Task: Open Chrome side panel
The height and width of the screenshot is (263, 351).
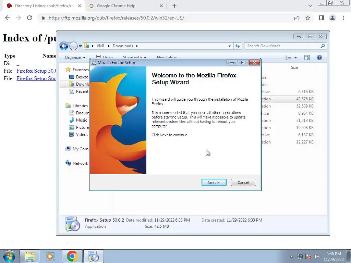Action: click(322, 18)
